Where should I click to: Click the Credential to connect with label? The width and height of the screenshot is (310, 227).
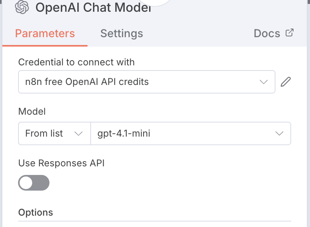point(77,62)
